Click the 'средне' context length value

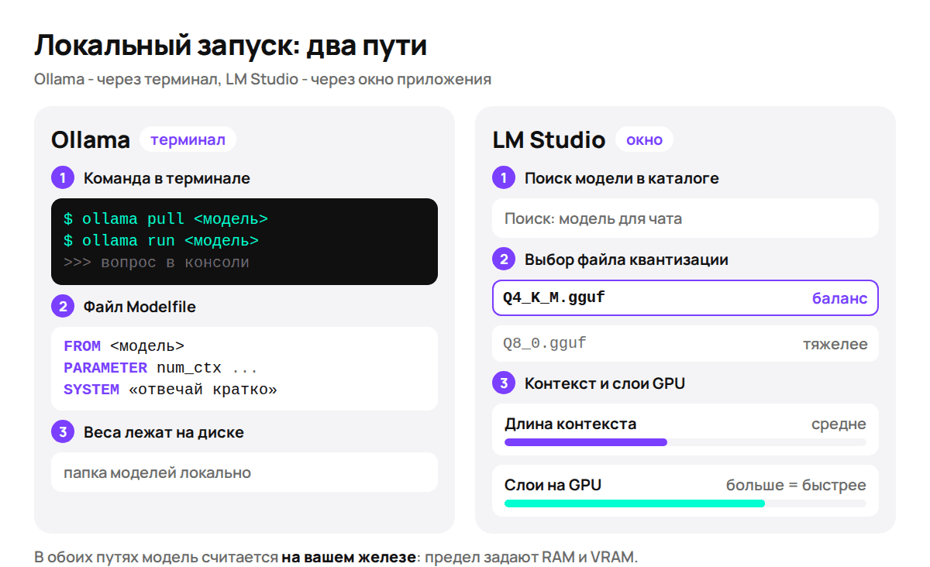(x=839, y=424)
